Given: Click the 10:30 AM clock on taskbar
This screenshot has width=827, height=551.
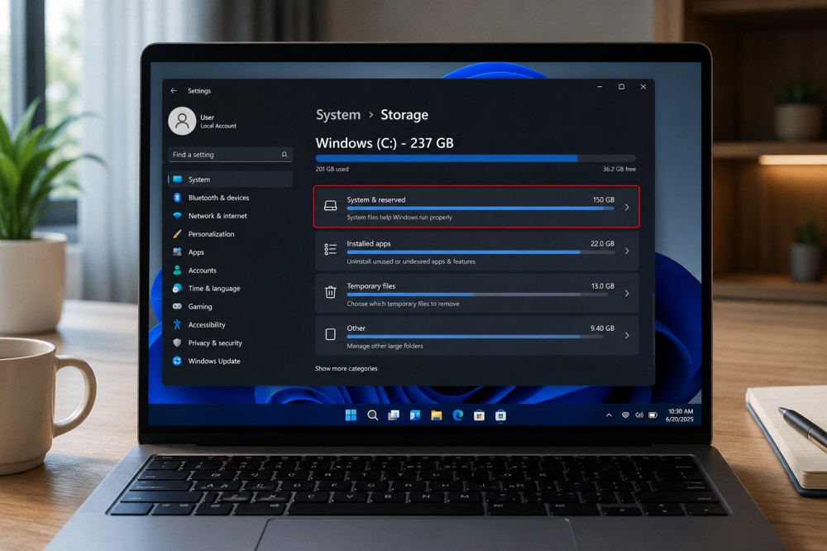Looking at the screenshot, I should [x=681, y=411].
